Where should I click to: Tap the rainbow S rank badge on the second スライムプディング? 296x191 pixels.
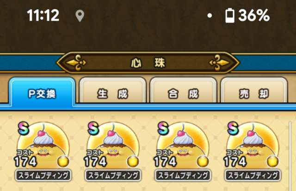(93, 128)
